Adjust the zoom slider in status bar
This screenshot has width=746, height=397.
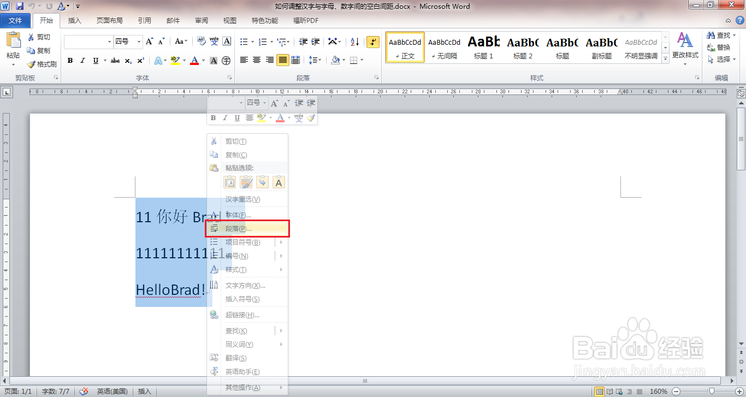click(712, 392)
